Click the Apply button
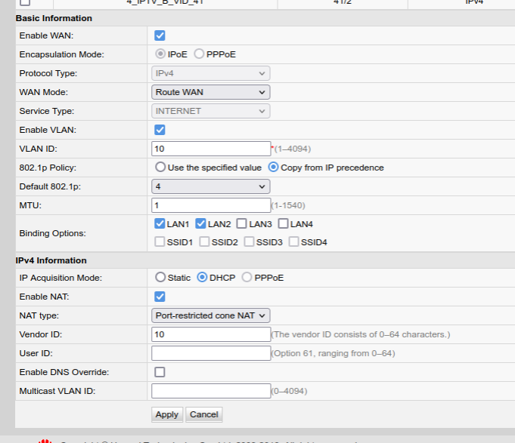515x443 pixels. (x=166, y=414)
